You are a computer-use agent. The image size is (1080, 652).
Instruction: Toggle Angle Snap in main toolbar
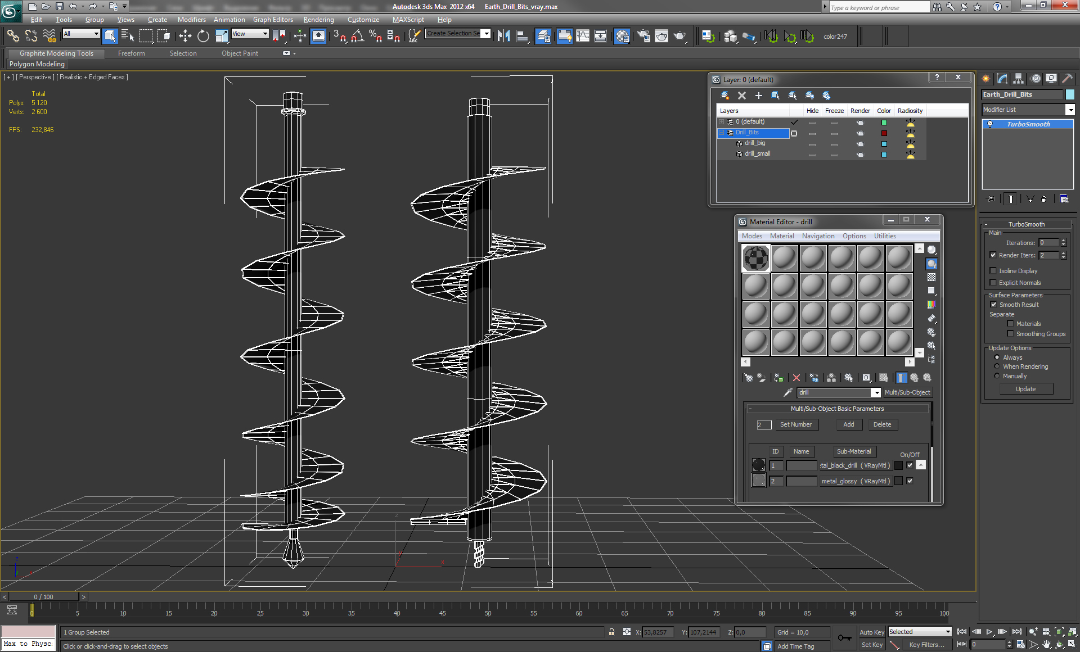[357, 36]
